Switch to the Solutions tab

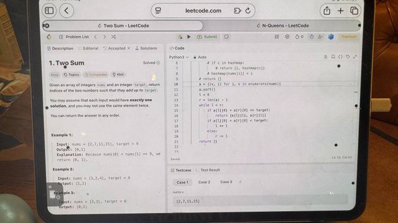tap(146, 48)
